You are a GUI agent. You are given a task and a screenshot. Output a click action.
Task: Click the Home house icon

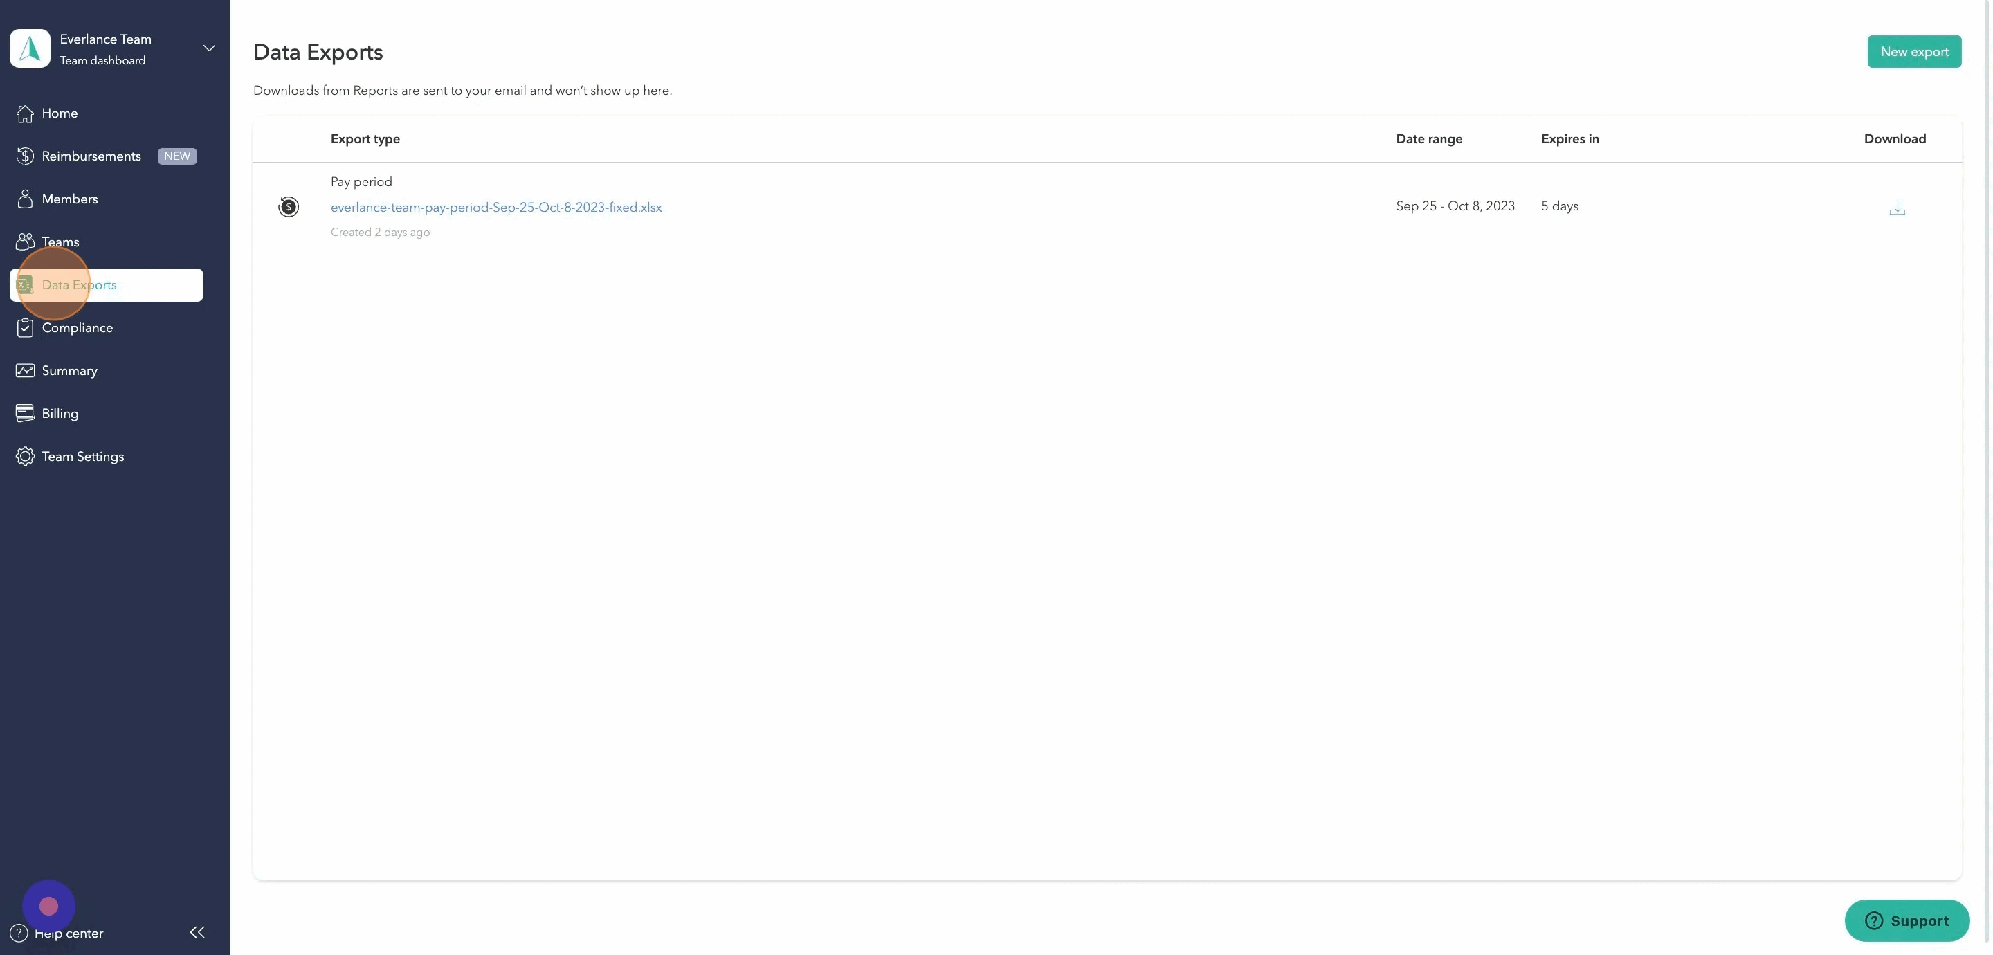25,113
